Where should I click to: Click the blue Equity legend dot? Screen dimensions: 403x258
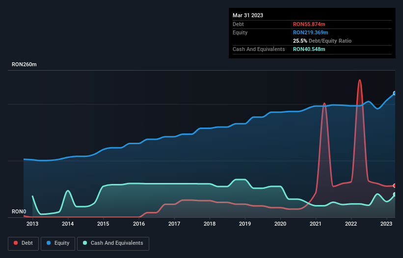click(x=49, y=243)
